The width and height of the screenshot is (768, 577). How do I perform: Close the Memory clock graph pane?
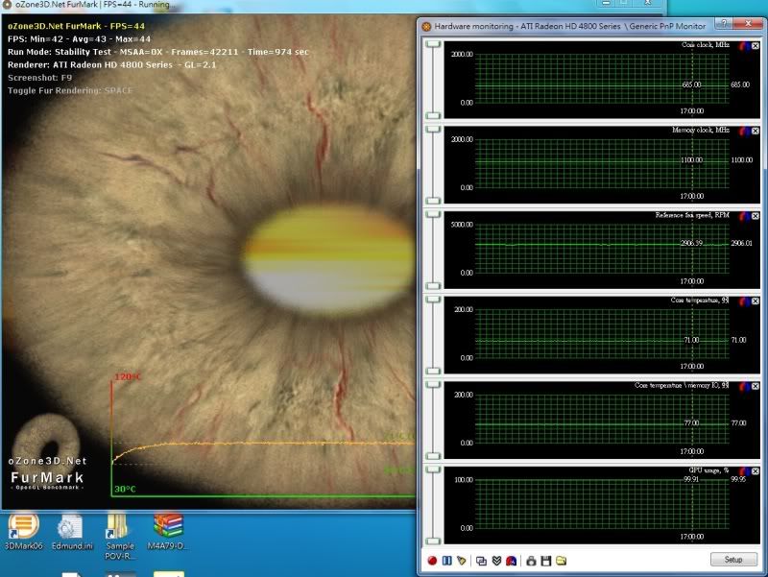(756, 131)
